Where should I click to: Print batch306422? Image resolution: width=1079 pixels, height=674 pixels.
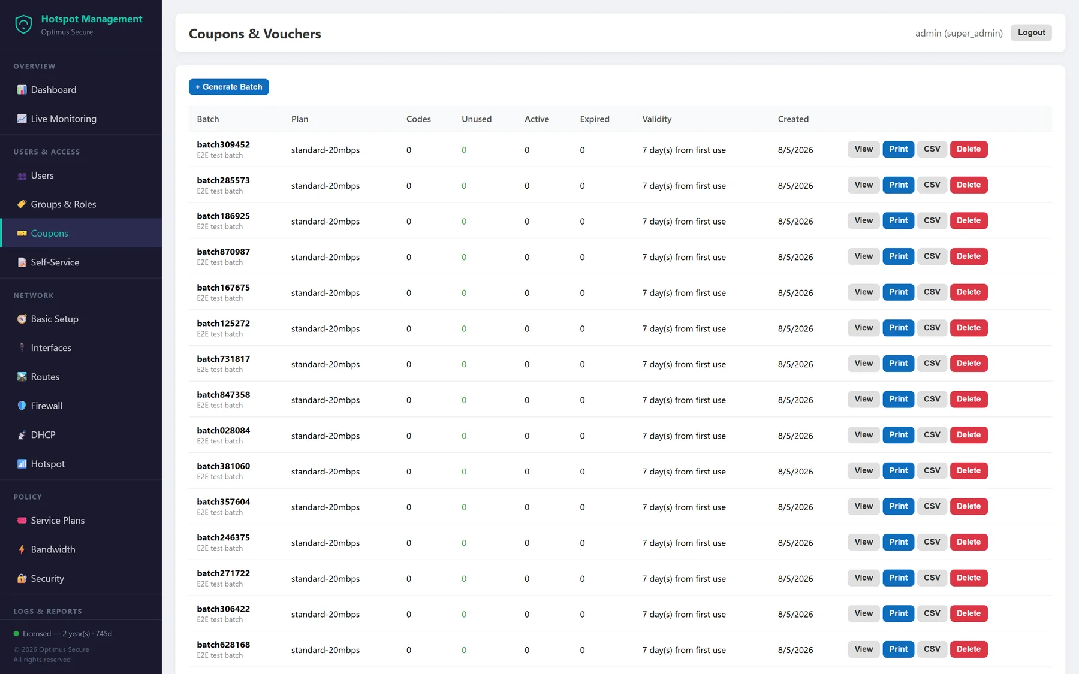pyautogui.click(x=898, y=613)
